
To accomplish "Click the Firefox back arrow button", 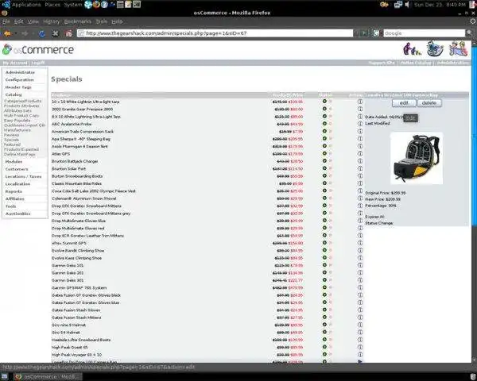I will coord(7,33).
